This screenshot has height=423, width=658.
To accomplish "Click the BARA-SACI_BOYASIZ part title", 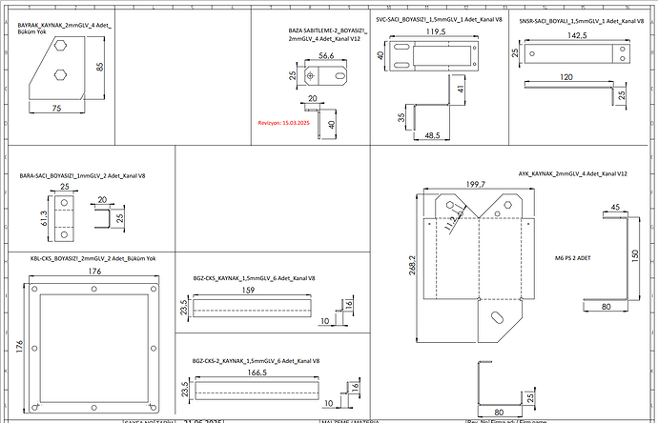I will (x=82, y=176).
